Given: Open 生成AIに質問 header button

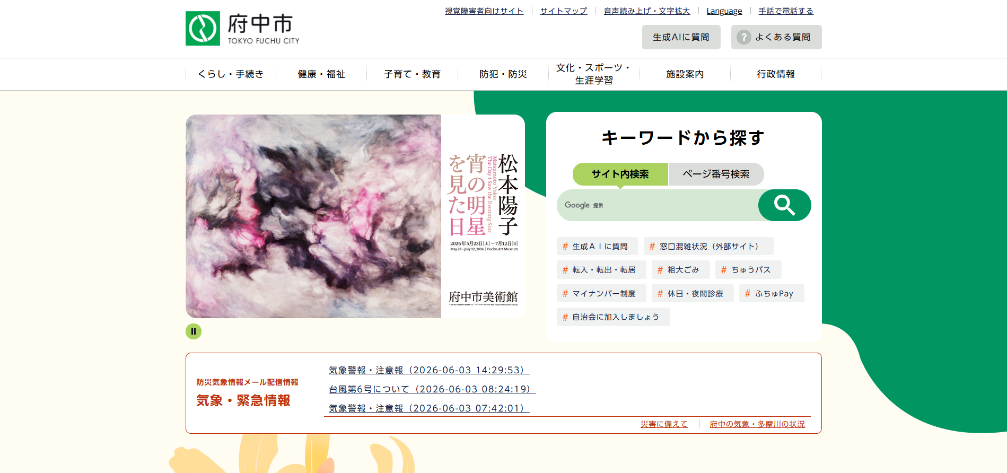Looking at the screenshot, I should pos(681,37).
